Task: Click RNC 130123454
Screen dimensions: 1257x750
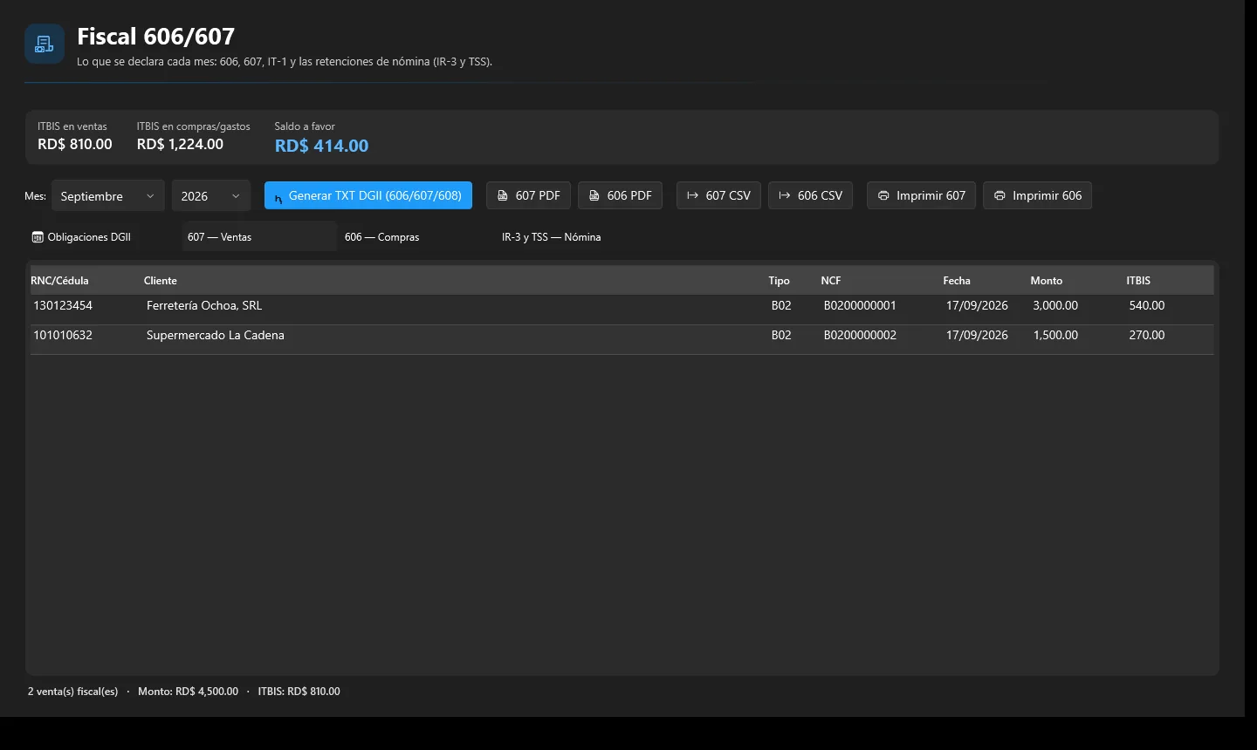Action: pyautogui.click(x=63, y=306)
